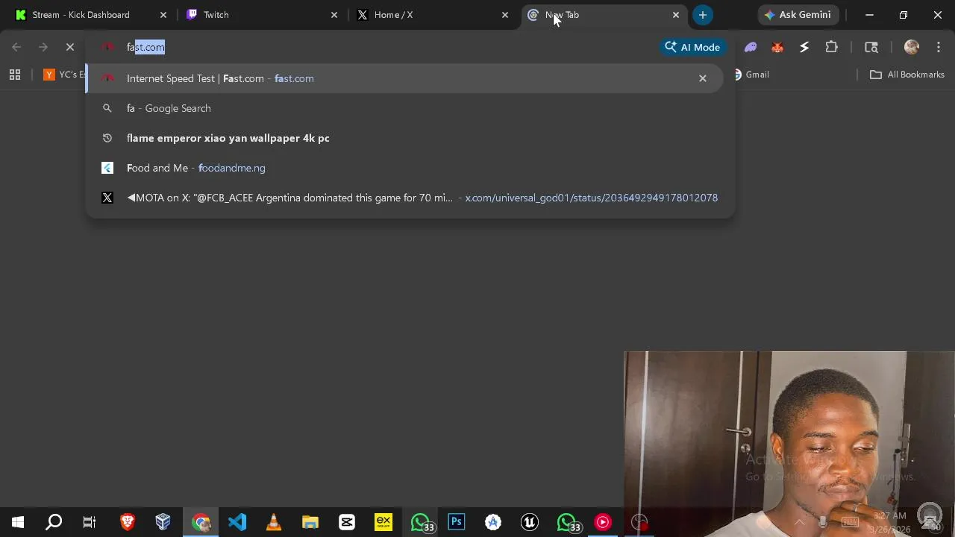Launch VirtualBox from the taskbar

coord(163,522)
